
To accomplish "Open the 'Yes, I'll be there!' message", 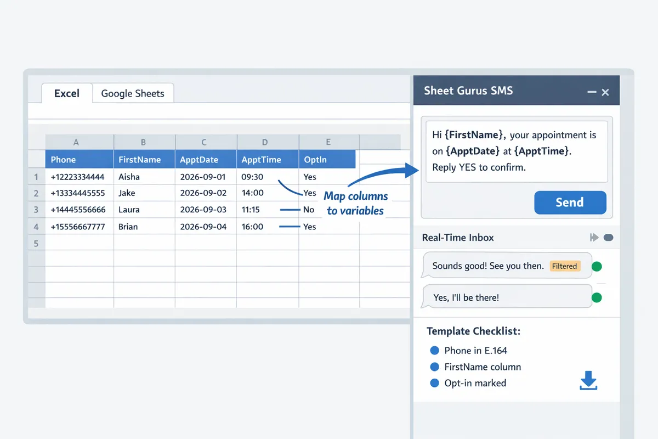I will pos(507,297).
